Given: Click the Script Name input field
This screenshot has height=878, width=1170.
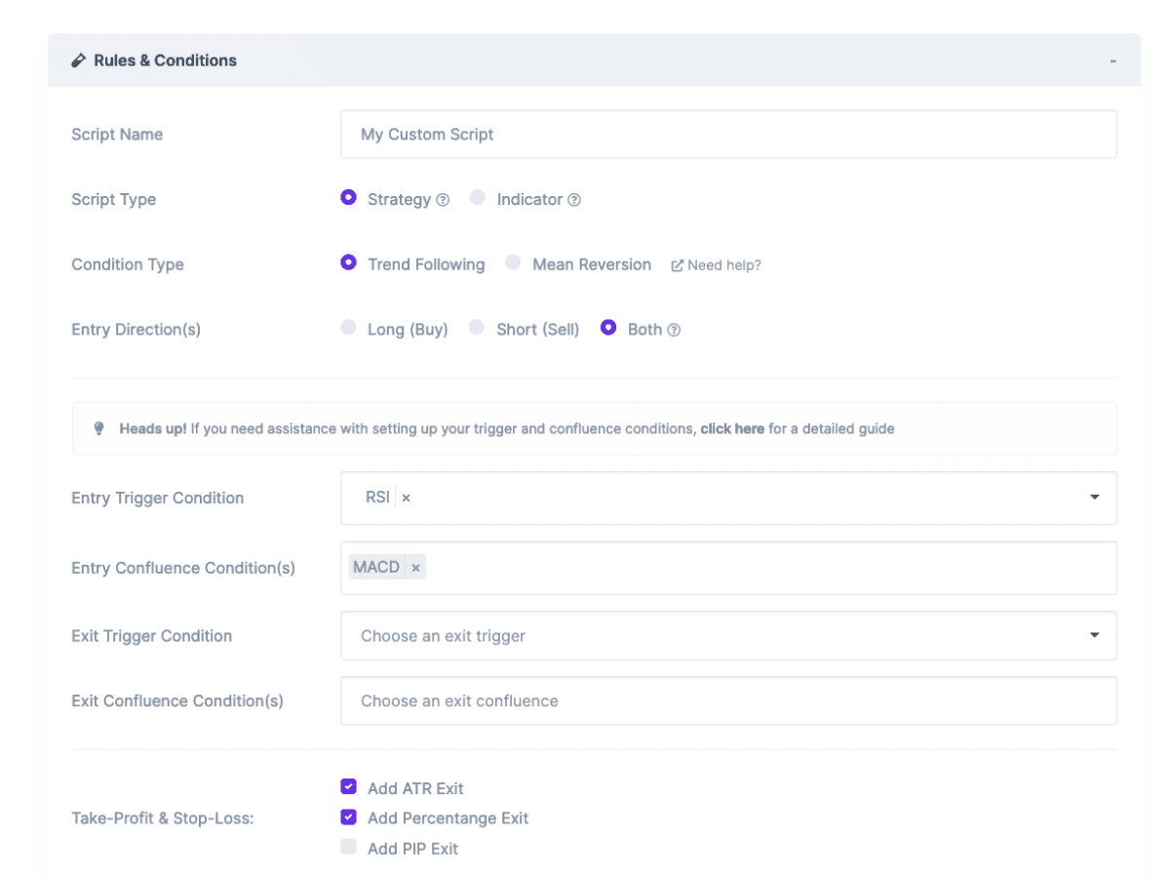Looking at the screenshot, I should (728, 134).
